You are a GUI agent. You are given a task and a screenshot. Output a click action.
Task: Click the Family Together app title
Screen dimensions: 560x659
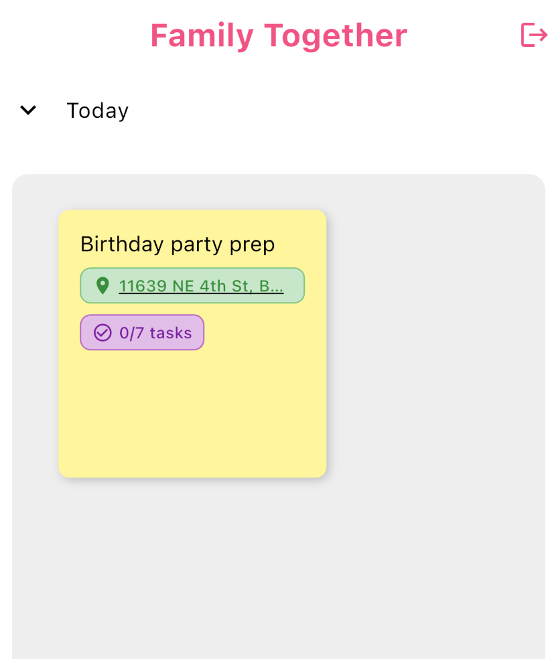[279, 35]
